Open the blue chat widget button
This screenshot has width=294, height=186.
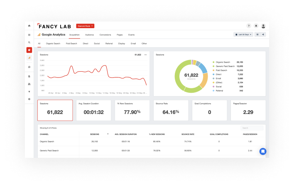coord(263,151)
